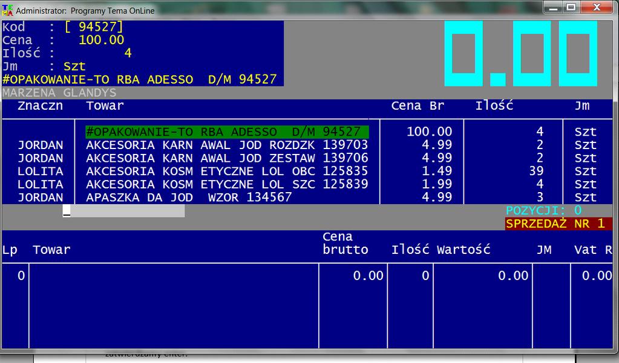Click the Lp header in sales table

pos(10,250)
